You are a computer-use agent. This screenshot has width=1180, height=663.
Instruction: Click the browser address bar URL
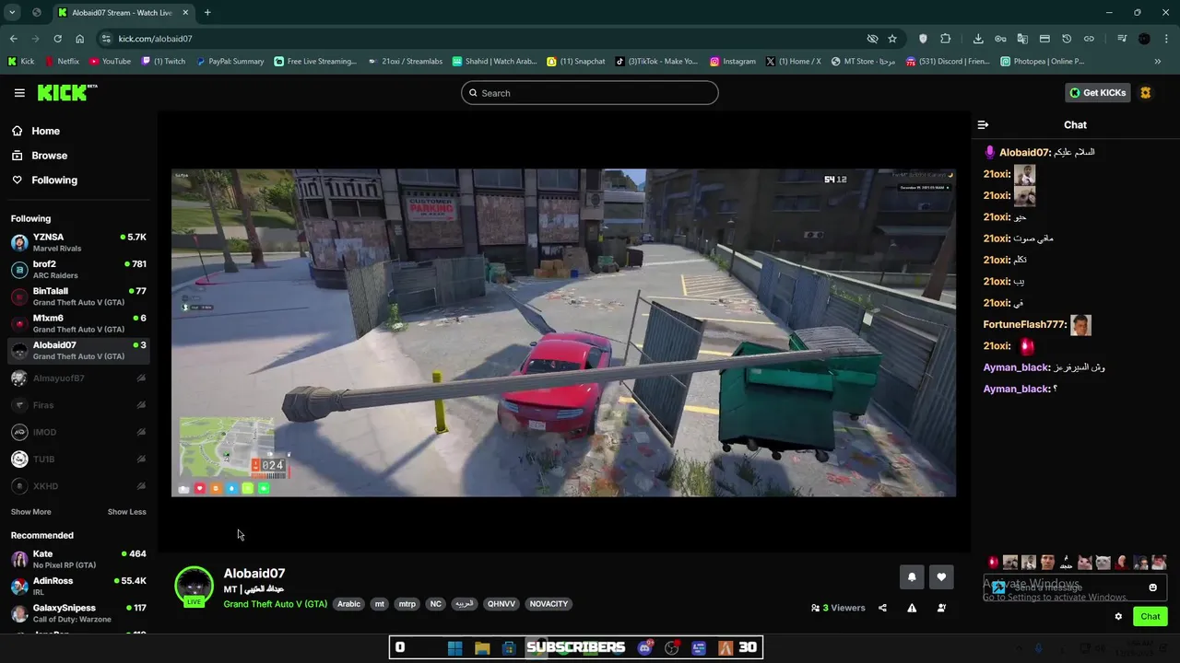pyautogui.click(x=155, y=39)
